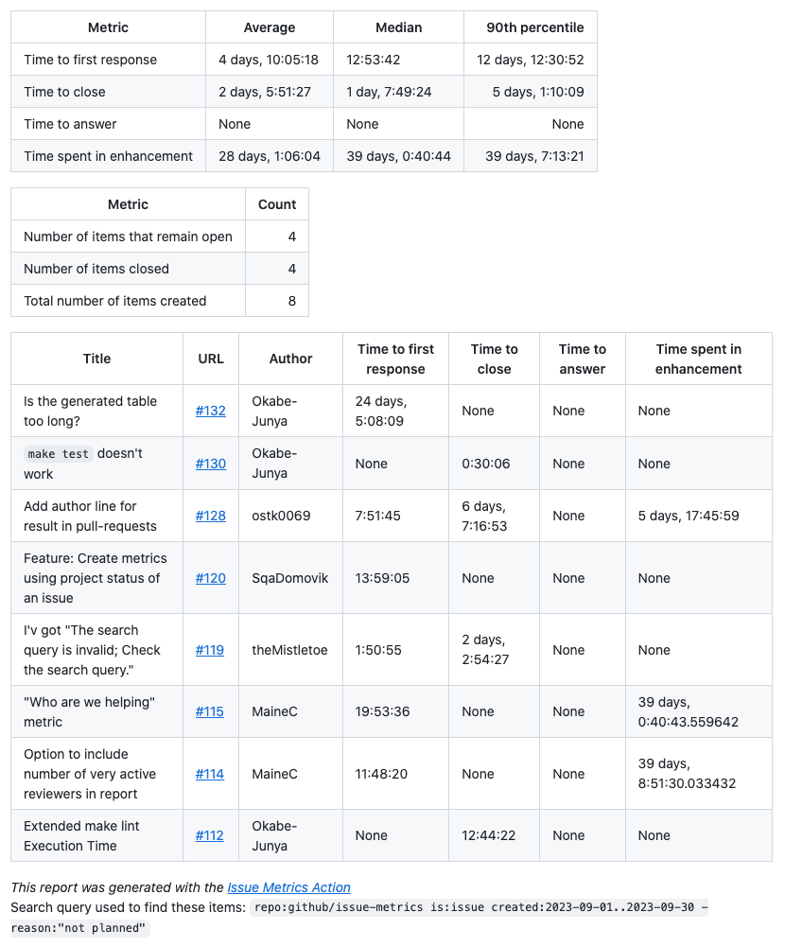Open issue link #115

(x=210, y=711)
